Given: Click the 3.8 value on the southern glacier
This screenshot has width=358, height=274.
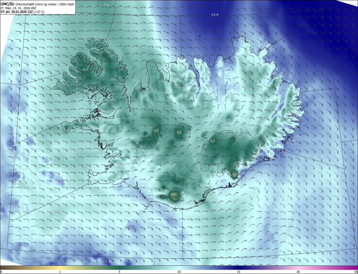Looking at the screenshot, I should [x=173, y=195].
